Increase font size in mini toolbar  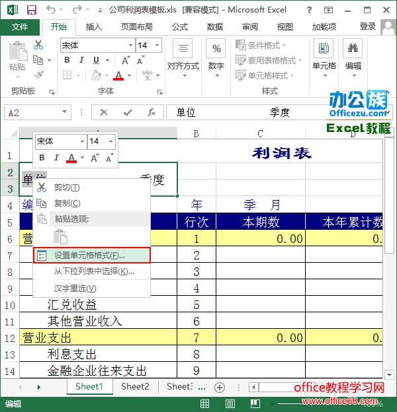click(x=95, y=158)
